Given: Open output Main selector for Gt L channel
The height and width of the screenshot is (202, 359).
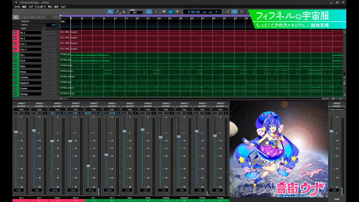Looking at the screenshot, I should (x=93, y=110).
